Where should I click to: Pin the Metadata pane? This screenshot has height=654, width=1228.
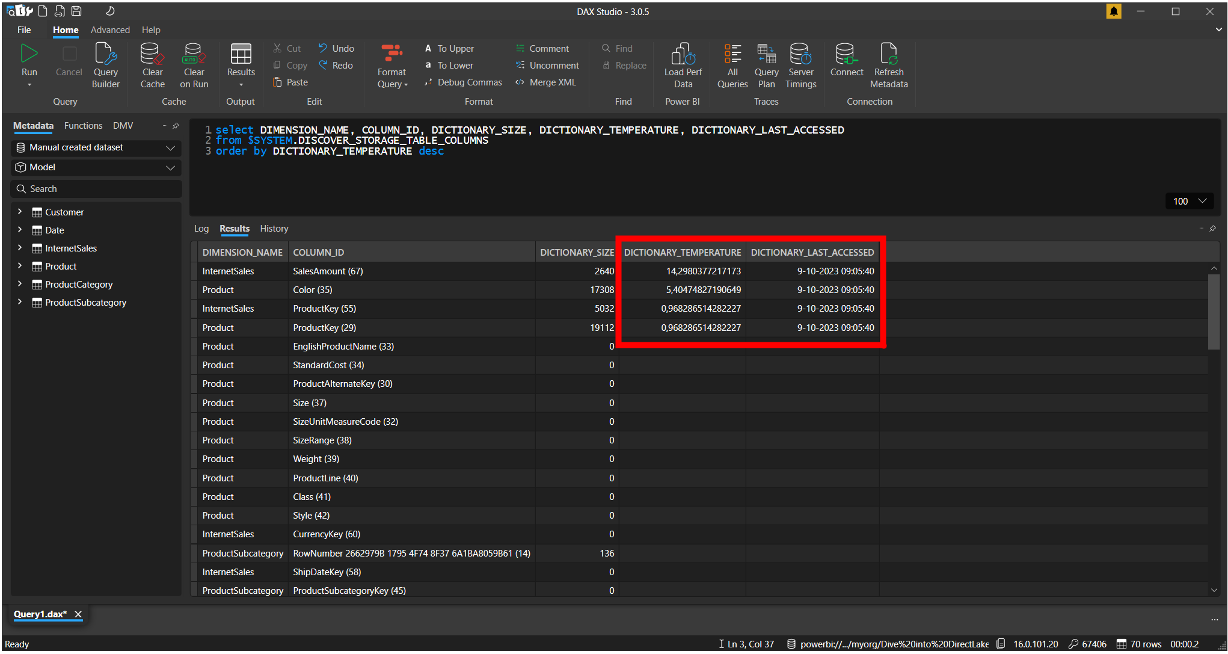click(175, 126)
